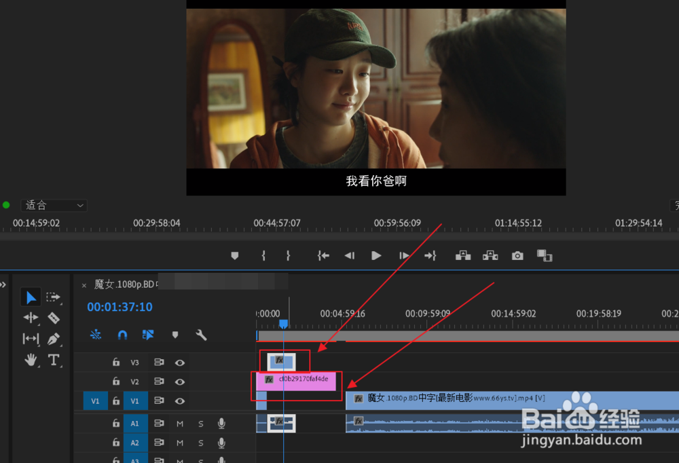Click V1 source patching indicator
679x463 pixels.
click(95, 401)
